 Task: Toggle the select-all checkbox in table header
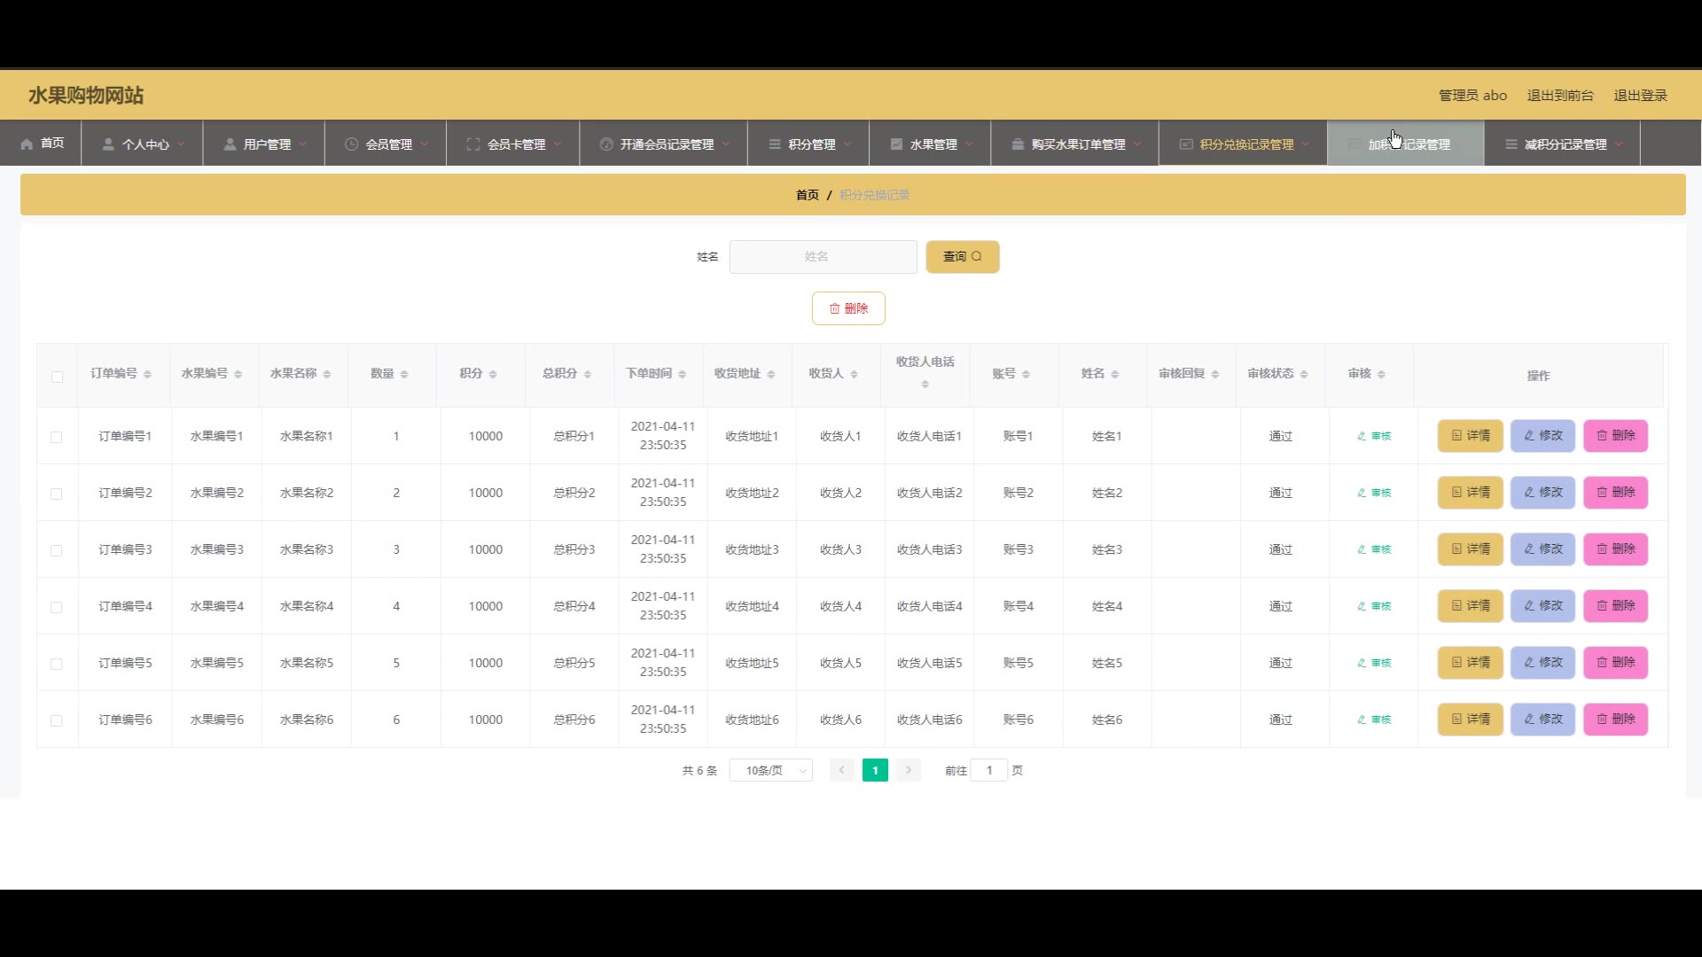tap(57, 377)
